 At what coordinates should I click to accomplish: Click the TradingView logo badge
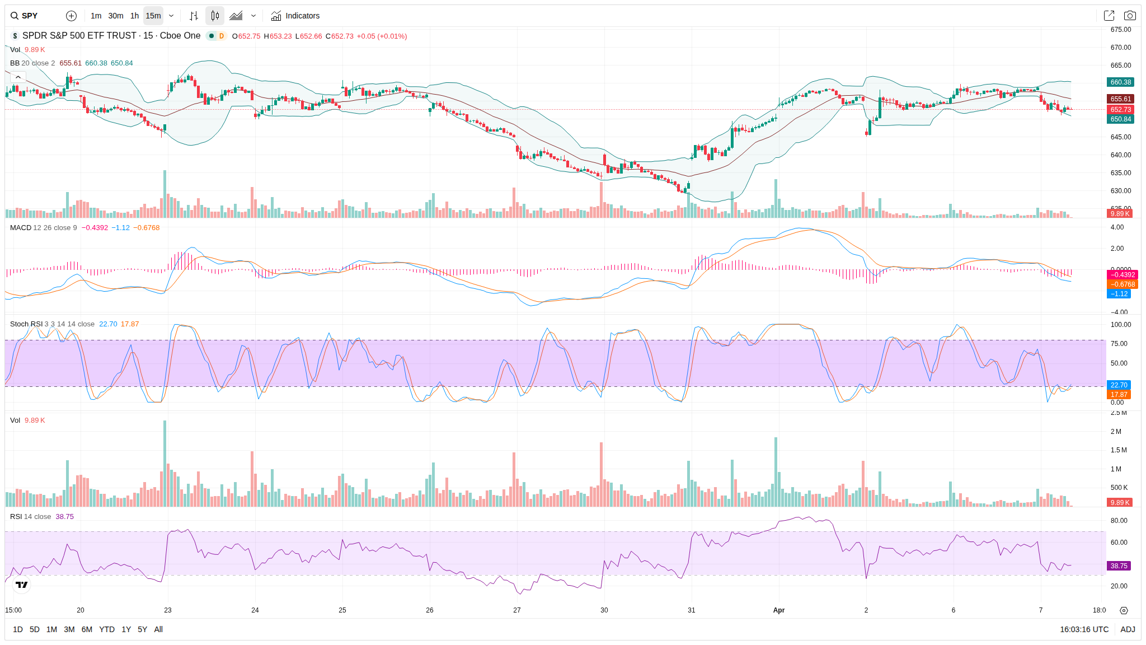coord(21,585)
